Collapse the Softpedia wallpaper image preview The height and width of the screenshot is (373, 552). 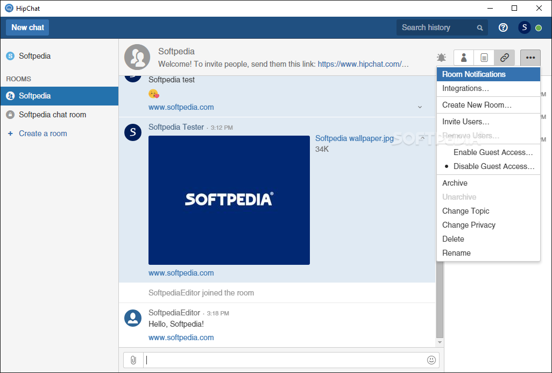422,138
